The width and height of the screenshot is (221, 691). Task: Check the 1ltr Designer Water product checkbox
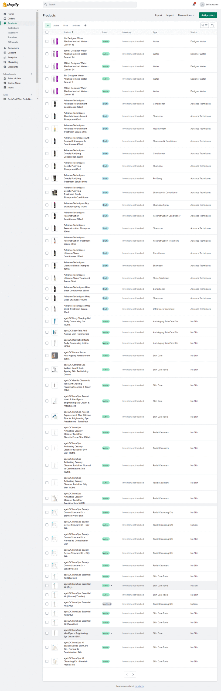click(47, 42)
